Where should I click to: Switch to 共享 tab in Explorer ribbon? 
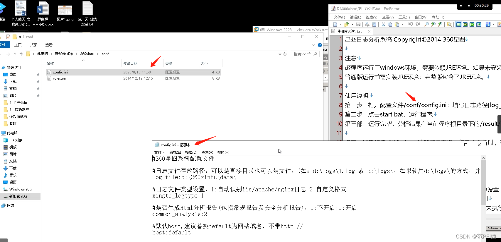click(33, 45)
